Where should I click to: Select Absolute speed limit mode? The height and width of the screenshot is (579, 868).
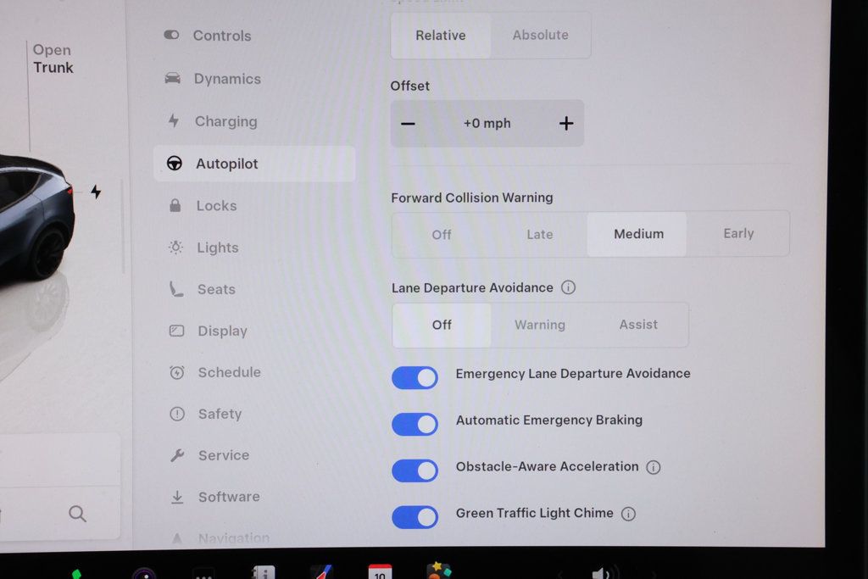(540, 35)
